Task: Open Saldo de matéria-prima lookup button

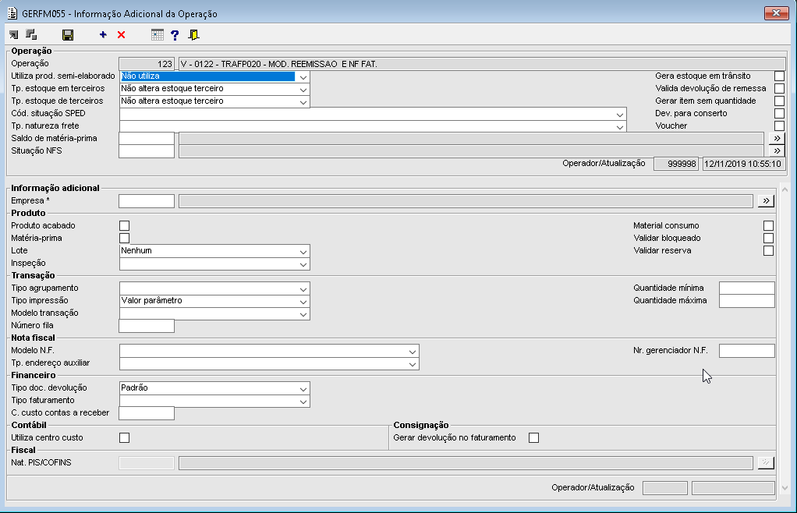Action: [777, 138]
